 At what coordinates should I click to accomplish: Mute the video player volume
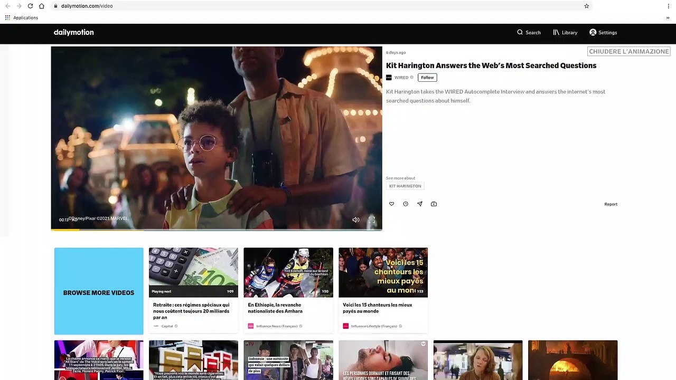click(356, 220)
